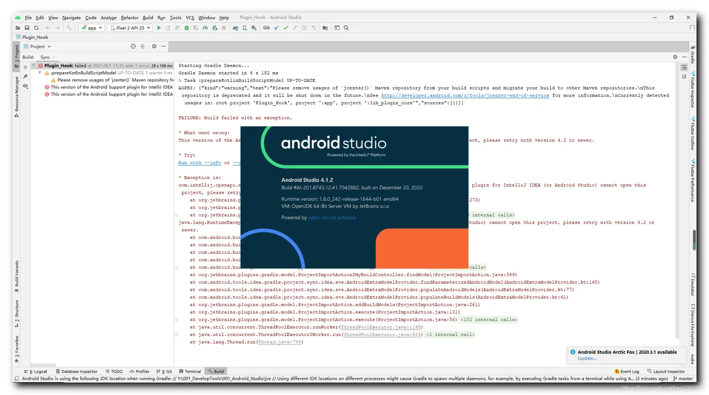This screenshot has width=709, height=395.
Task: Hide the Project panel with minus icon
Action: coord(164,46)
